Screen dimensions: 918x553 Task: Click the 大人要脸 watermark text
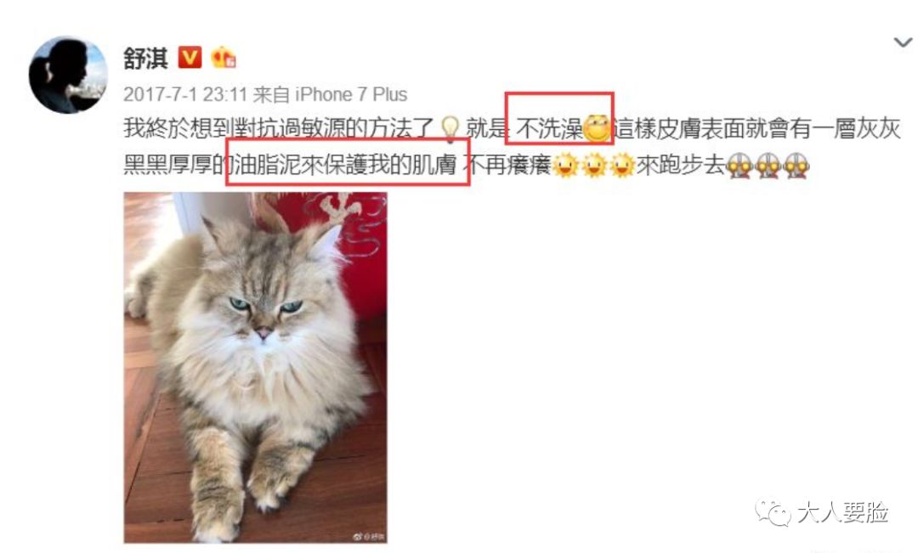pos(842,512)
